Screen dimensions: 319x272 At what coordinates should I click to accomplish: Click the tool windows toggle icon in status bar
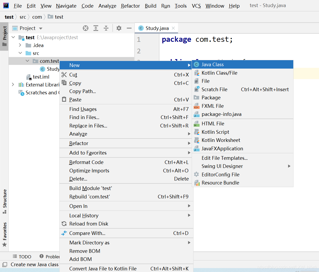(4, 265)
